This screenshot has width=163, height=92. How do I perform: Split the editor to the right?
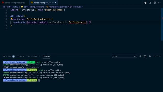coord(155,3)
